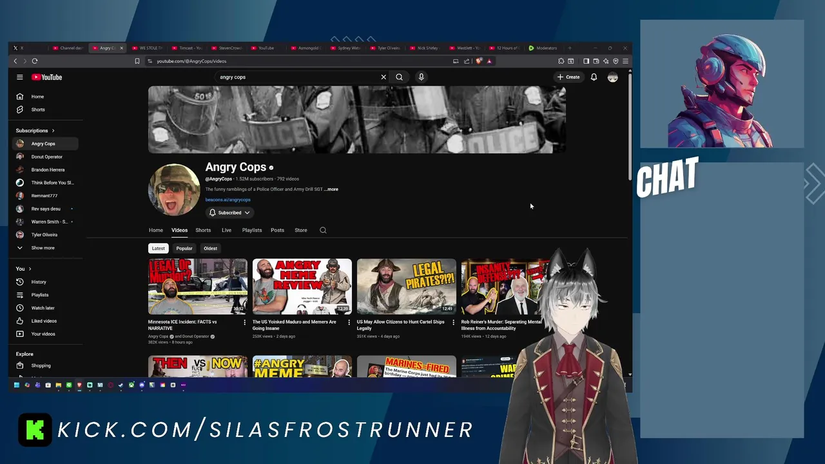
Task: Reload the page in the browser
Action: 35,61
